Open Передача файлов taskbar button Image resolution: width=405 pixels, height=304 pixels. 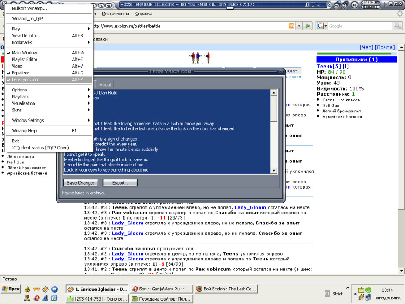(161, 299)
